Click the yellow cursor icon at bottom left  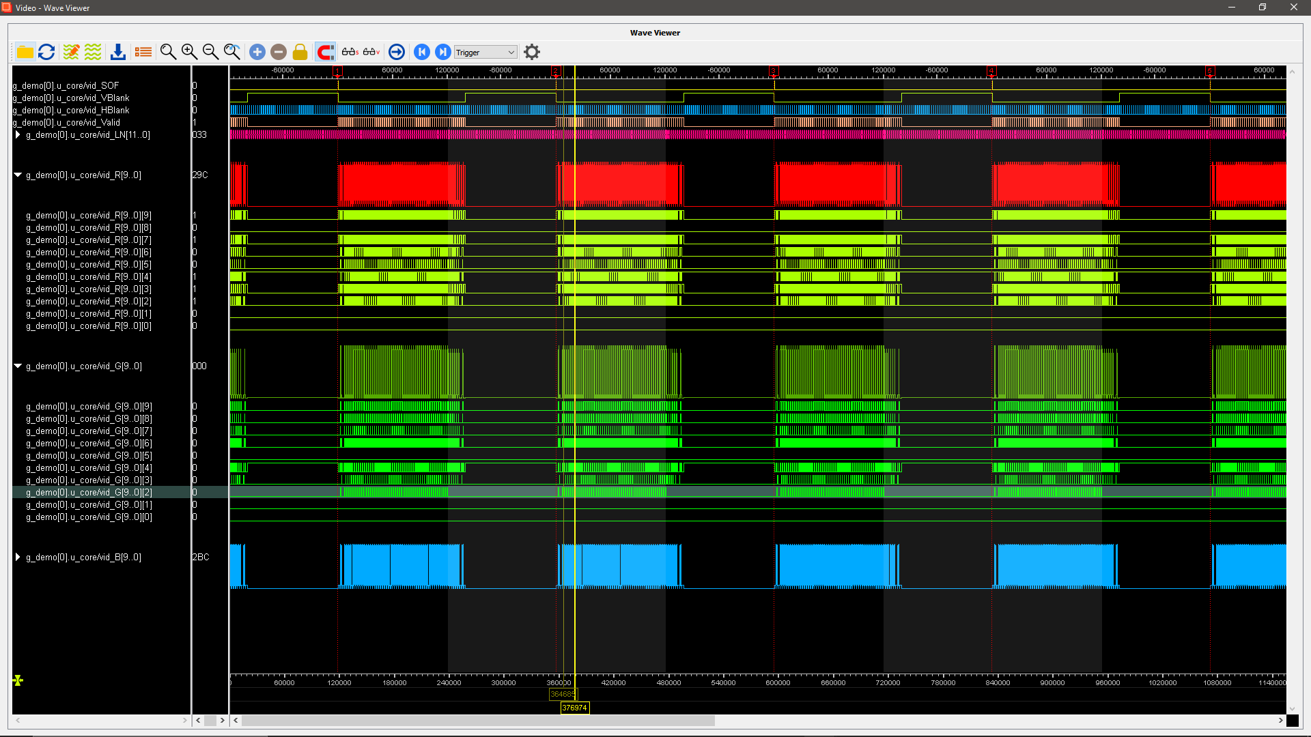tap(18, 680)
